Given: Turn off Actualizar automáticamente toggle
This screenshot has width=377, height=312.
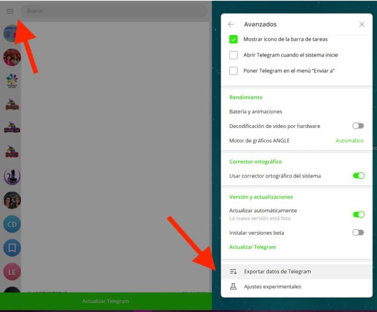Looking at the screenshot, I should pyautogui.click(x=358, y=214).
